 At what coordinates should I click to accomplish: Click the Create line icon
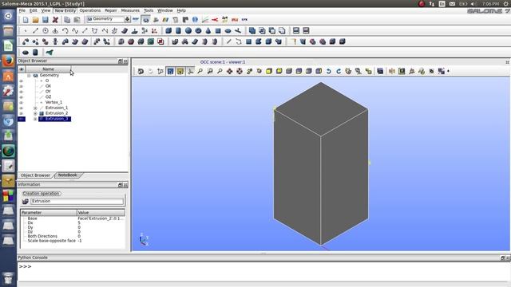(x=35, y=30)
